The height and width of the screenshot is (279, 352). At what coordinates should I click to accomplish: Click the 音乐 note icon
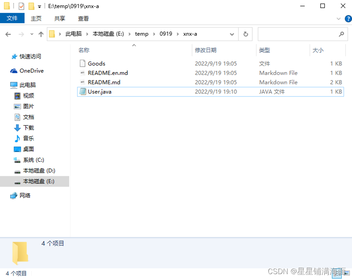point(17,139)
